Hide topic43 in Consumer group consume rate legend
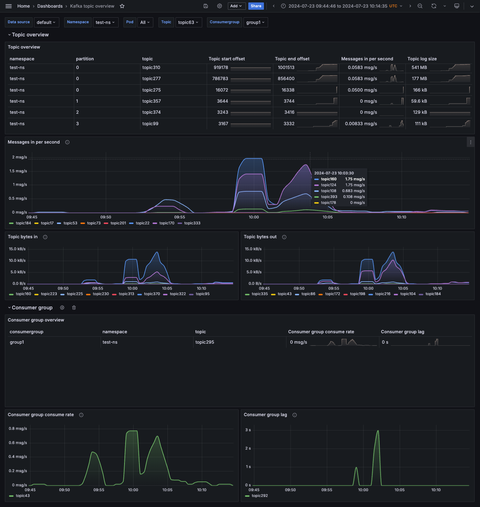This screenshot has width=480, height=507. click(23, 496)
